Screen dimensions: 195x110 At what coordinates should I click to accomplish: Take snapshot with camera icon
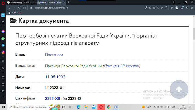tap(154, 8)
